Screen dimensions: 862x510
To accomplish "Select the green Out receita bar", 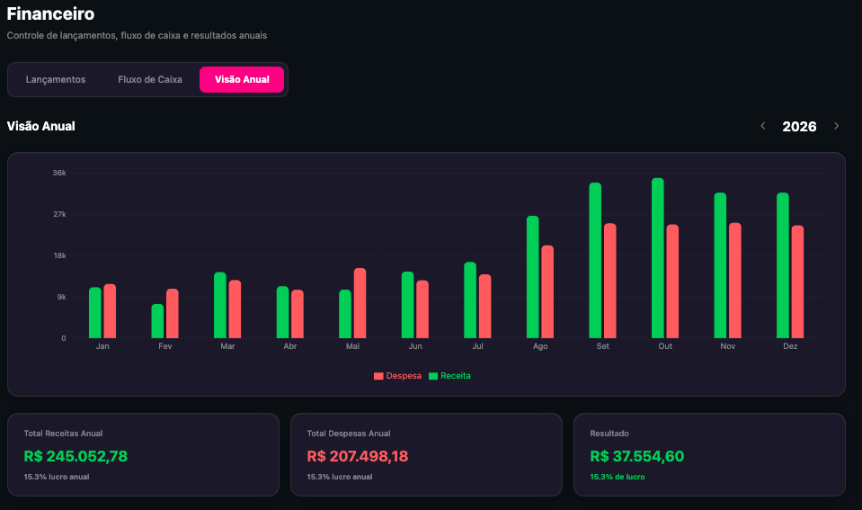I will (657, 258).
